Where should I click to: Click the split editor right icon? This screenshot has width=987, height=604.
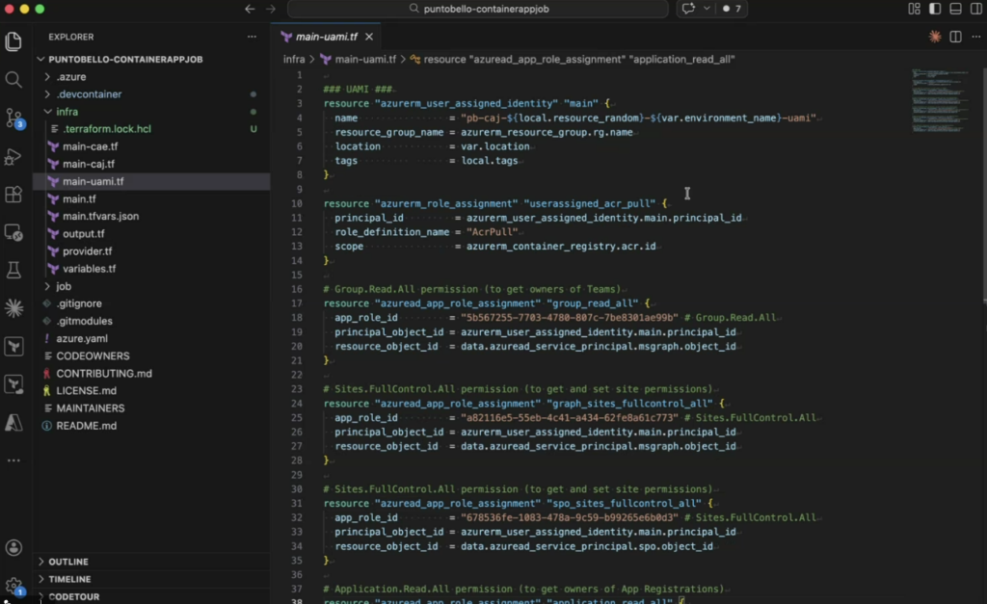(x=955, y=37)
